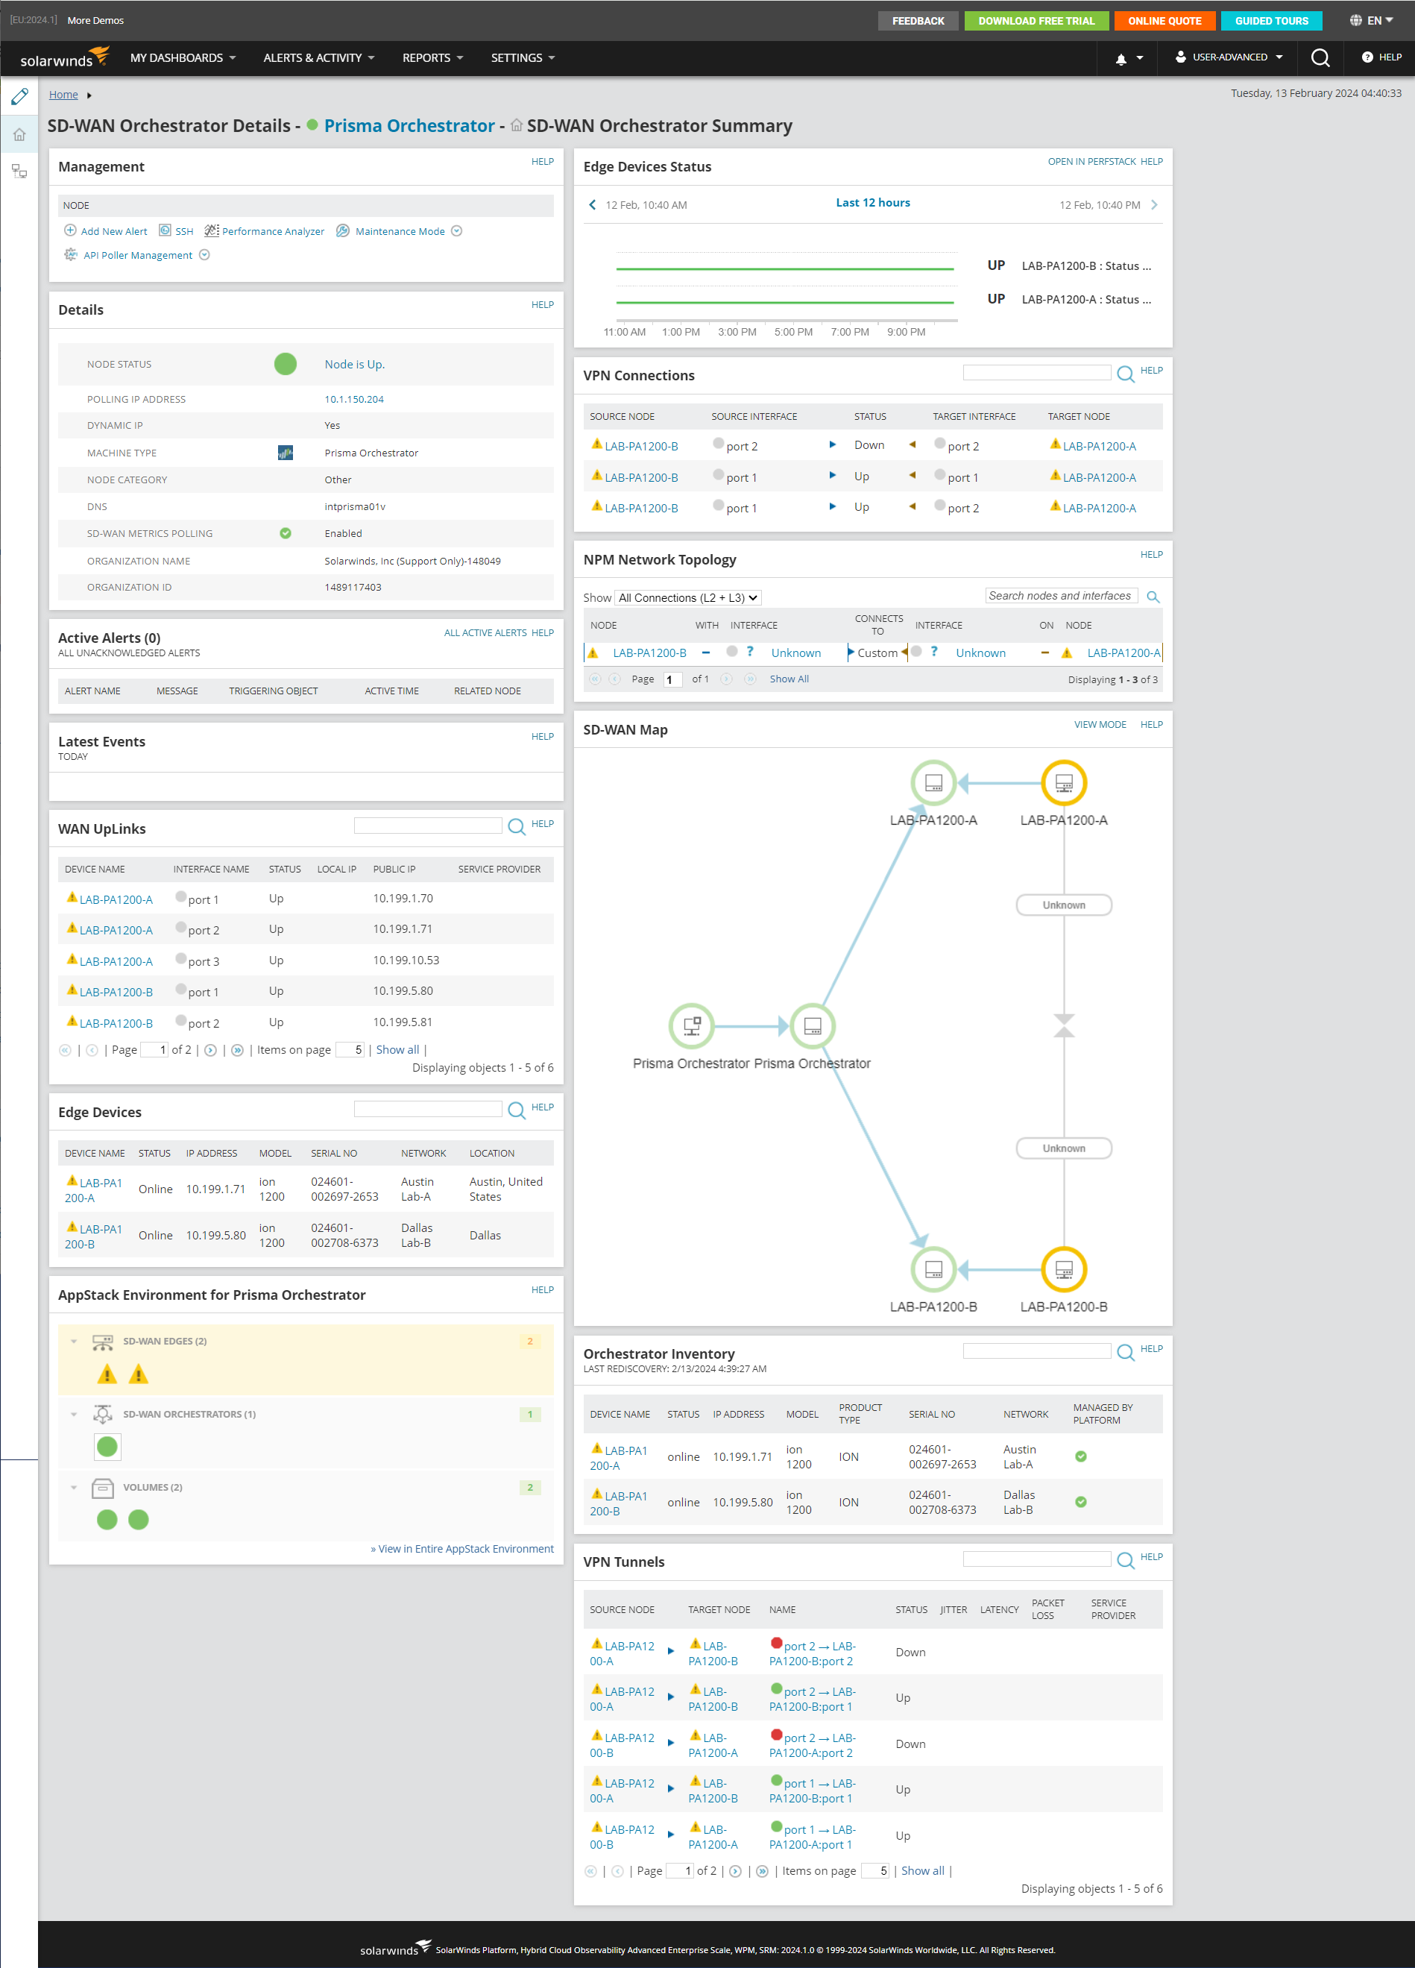Click the Orchestrator Inventory search icon
The width and height of the screenshot is (1415, 1968).
coord(1125,1352)
